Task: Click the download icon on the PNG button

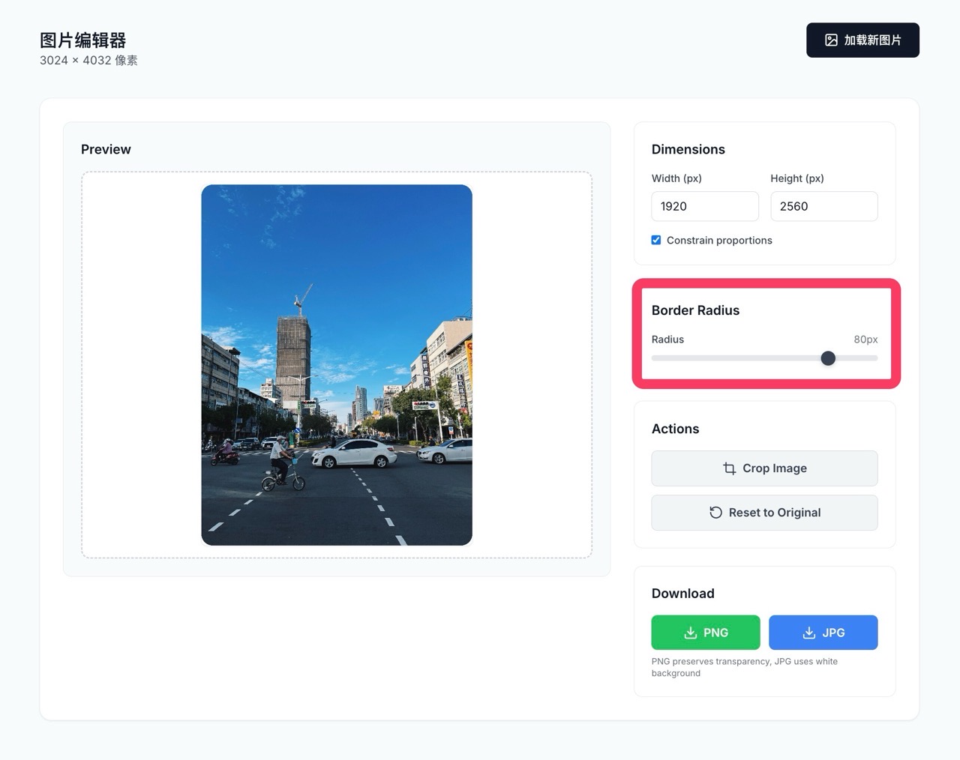Action: coord(690,633)
